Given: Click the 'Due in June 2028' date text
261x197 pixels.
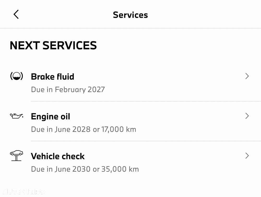Looking at the screenshot, I should coord(61,129).
